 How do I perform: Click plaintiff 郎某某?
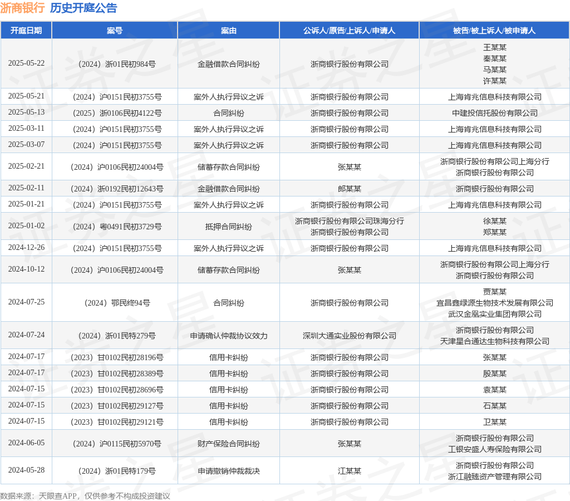[x=350, y=189]
